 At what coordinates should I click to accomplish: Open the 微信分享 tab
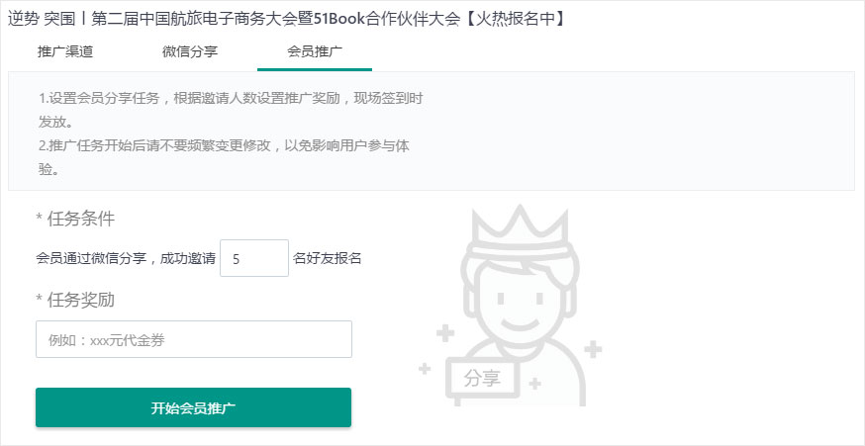click(x=190, y=51)
